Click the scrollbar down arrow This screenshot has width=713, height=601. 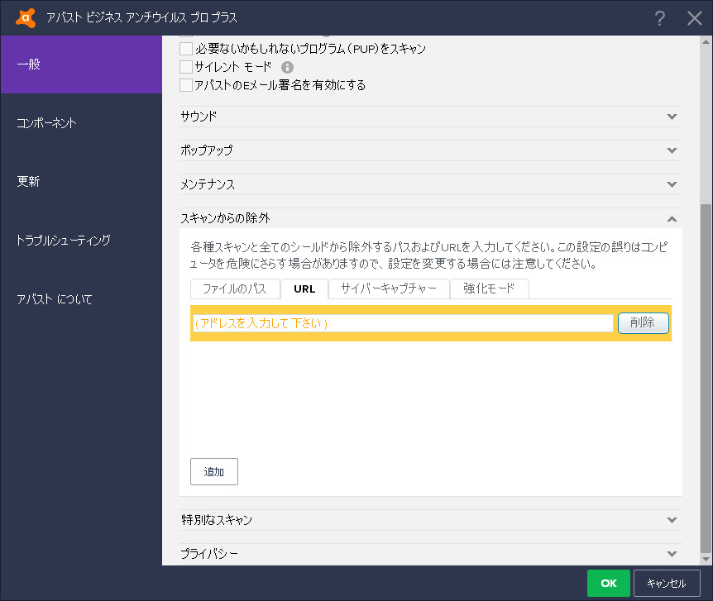(x=706, y=559)
